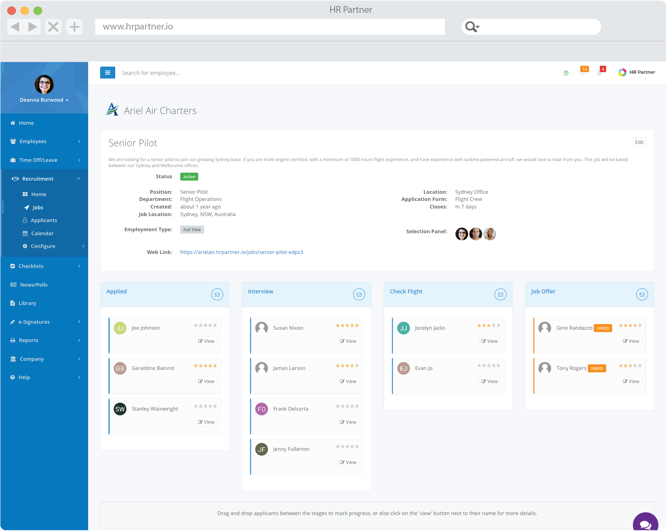View Evan Jo's application
This screenshot has height=531, width=666.
point(490,382)
